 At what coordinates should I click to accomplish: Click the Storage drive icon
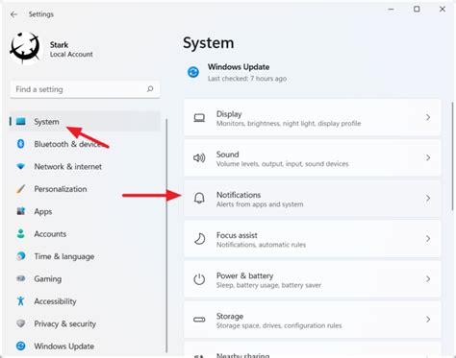[199, 320]
